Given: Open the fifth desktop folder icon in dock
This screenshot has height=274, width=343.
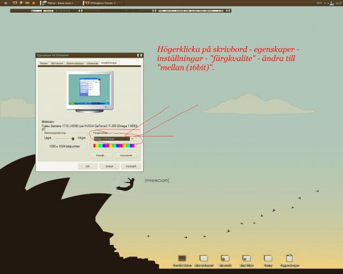Looking at the screenshot, I should tap(268, 258).
